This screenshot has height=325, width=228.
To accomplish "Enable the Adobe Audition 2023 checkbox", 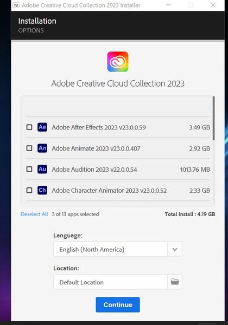I will tap(29, 169).
